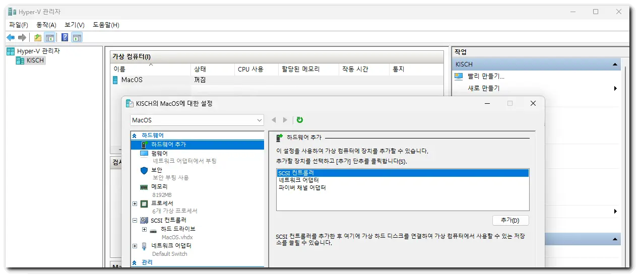Click previous arrow in settings dialog
The height and width of the screenshot is (277, 639).
274,120
